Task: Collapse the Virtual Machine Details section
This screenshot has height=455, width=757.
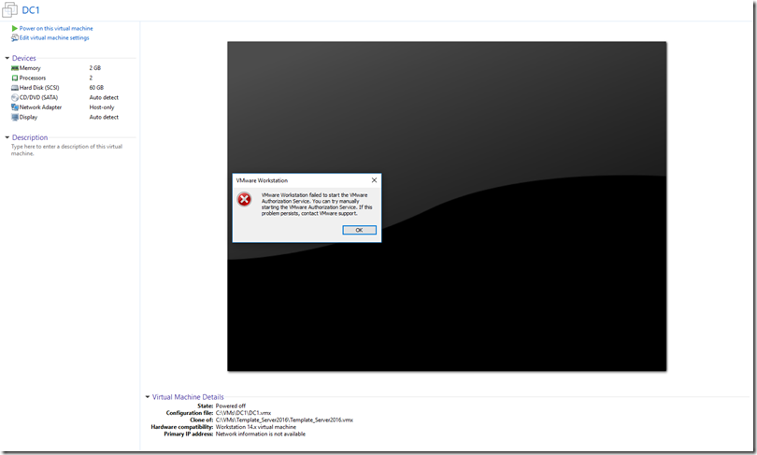Action: click(148, 397)
